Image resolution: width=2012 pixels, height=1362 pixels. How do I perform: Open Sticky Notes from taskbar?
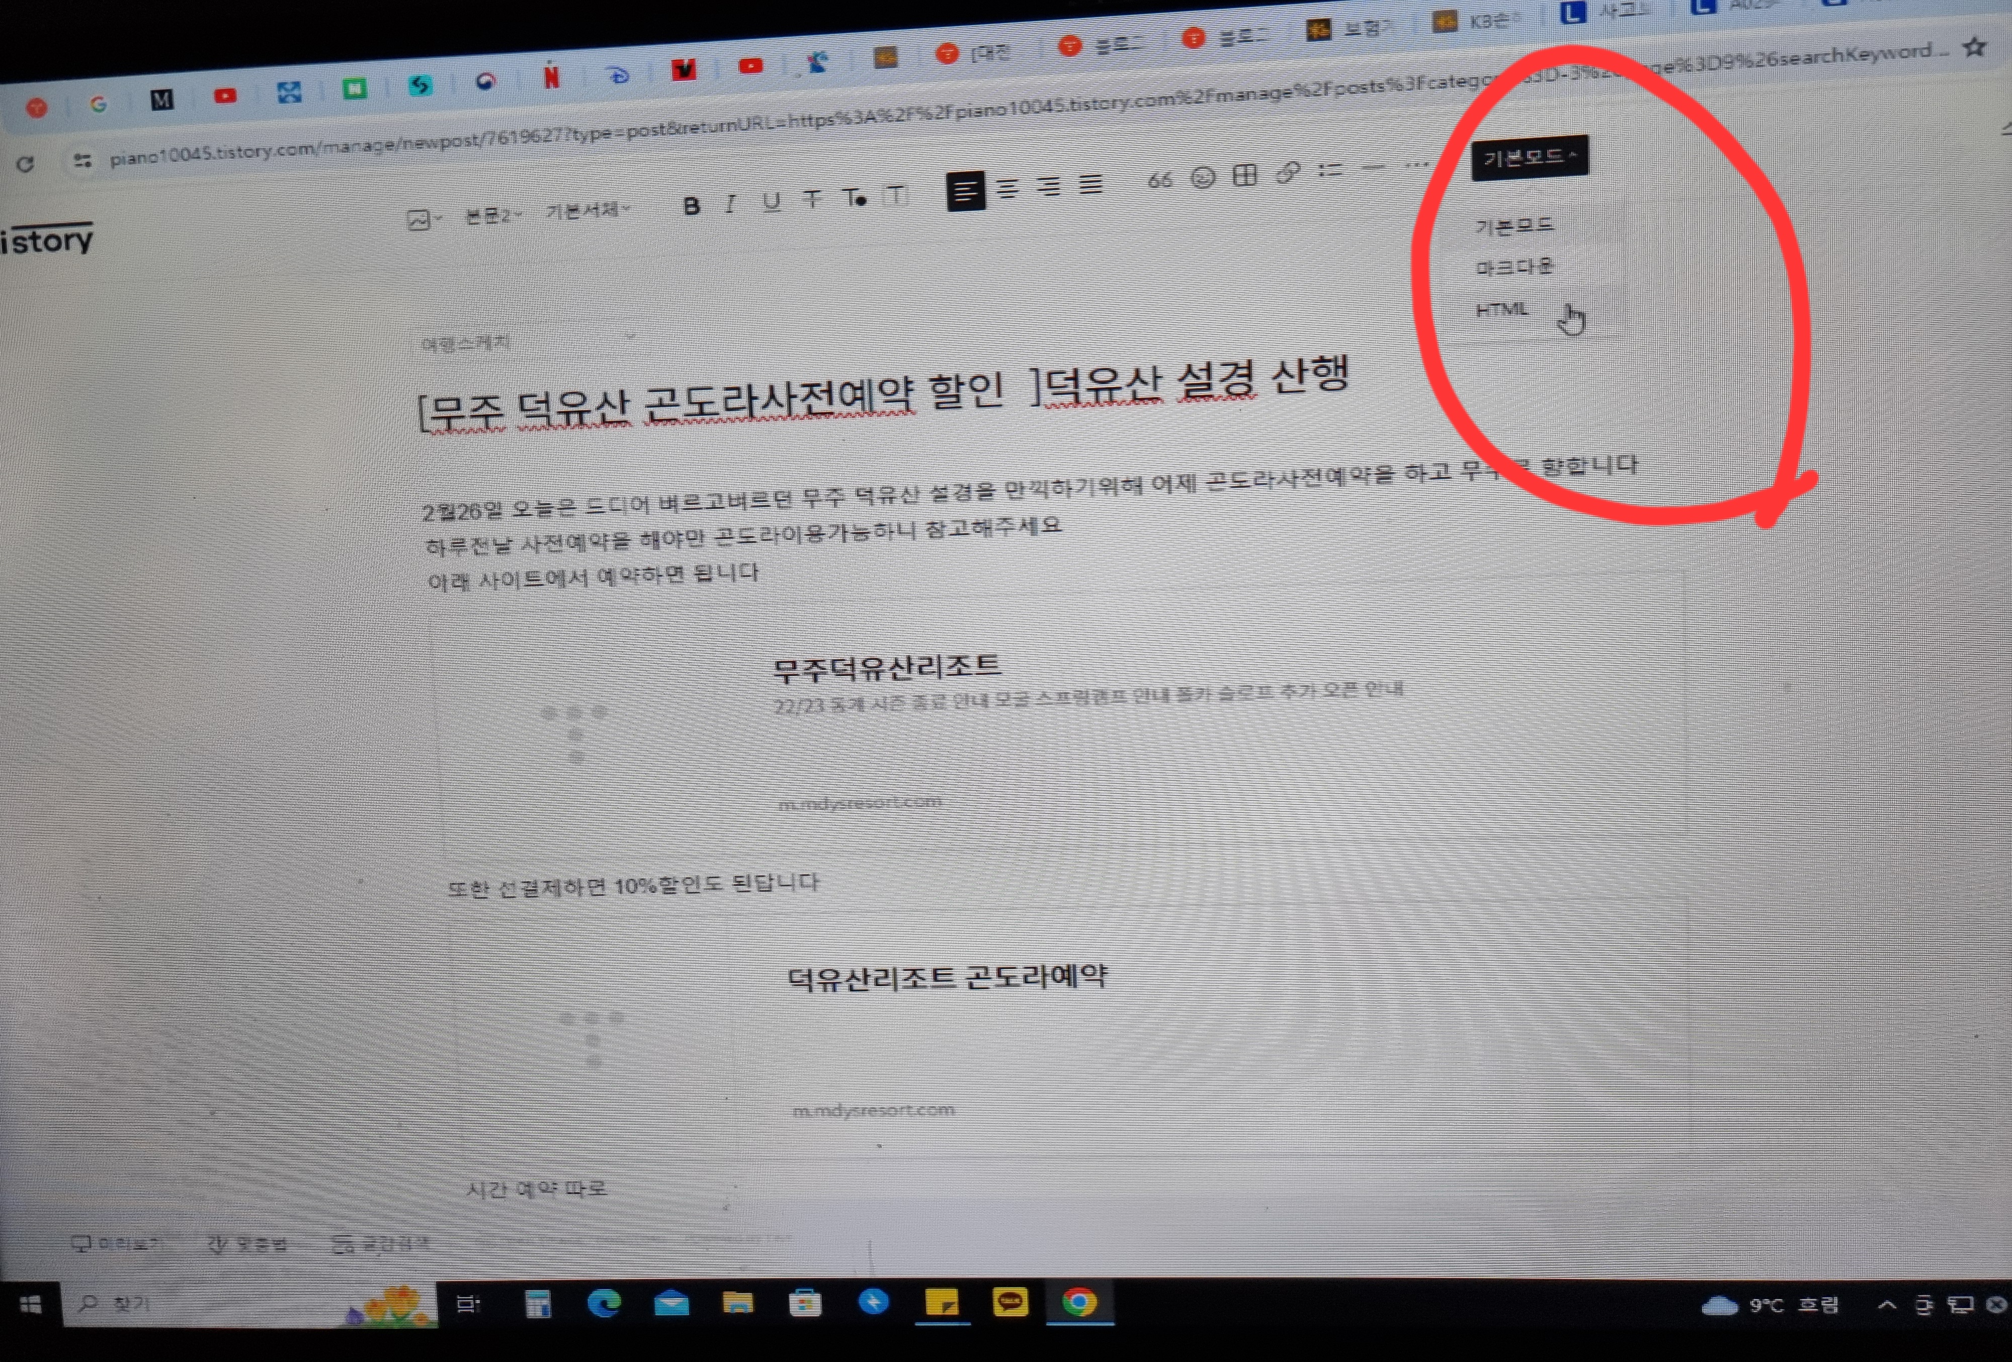(941, 1302)
